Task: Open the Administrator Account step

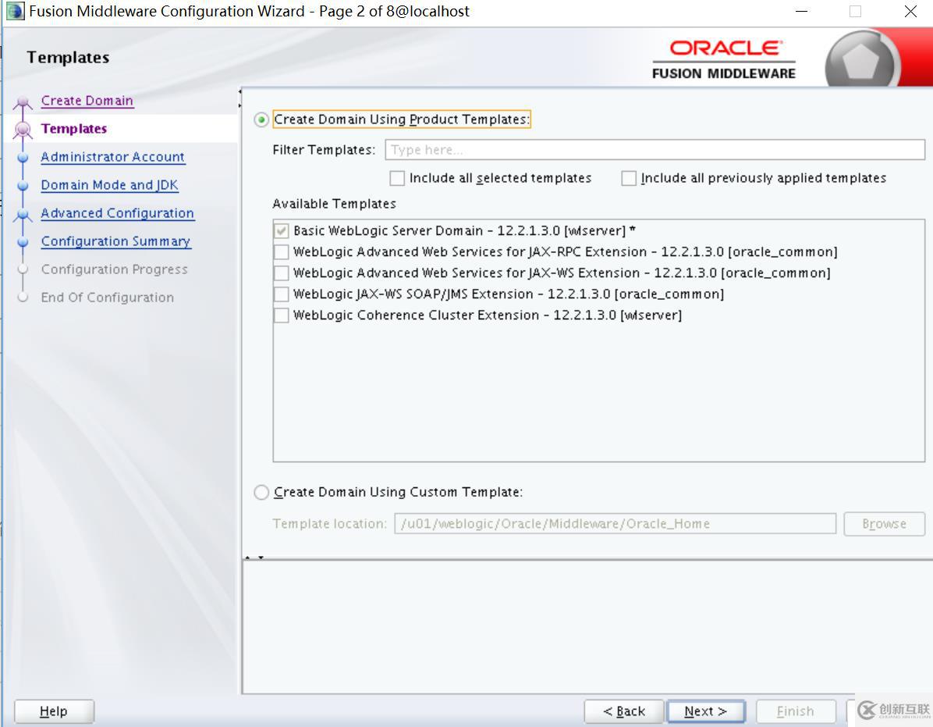Action: (x=112, y=157)
